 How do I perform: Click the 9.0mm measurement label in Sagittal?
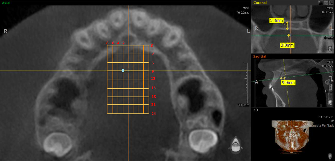pyautogui.click(x=288, y=82)
